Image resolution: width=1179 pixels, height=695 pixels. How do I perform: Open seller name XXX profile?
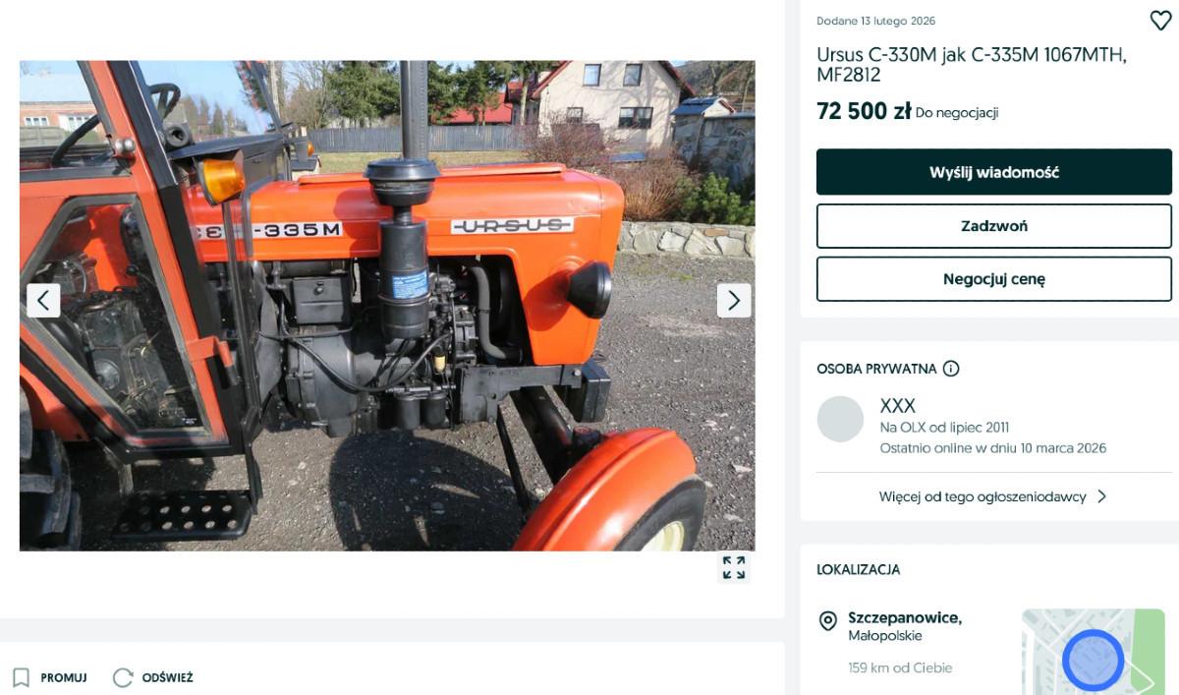tap(898, 405)
